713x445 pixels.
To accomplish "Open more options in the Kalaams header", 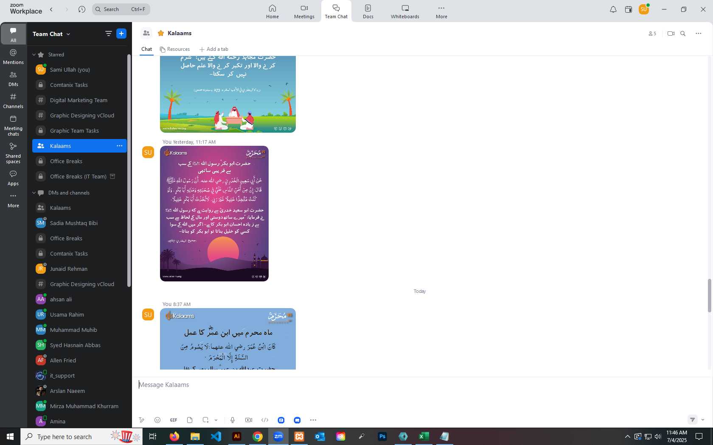I will [x=699, y=33].
